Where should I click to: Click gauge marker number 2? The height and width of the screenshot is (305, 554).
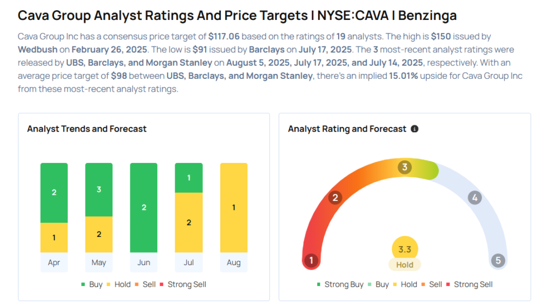[335, 198]
